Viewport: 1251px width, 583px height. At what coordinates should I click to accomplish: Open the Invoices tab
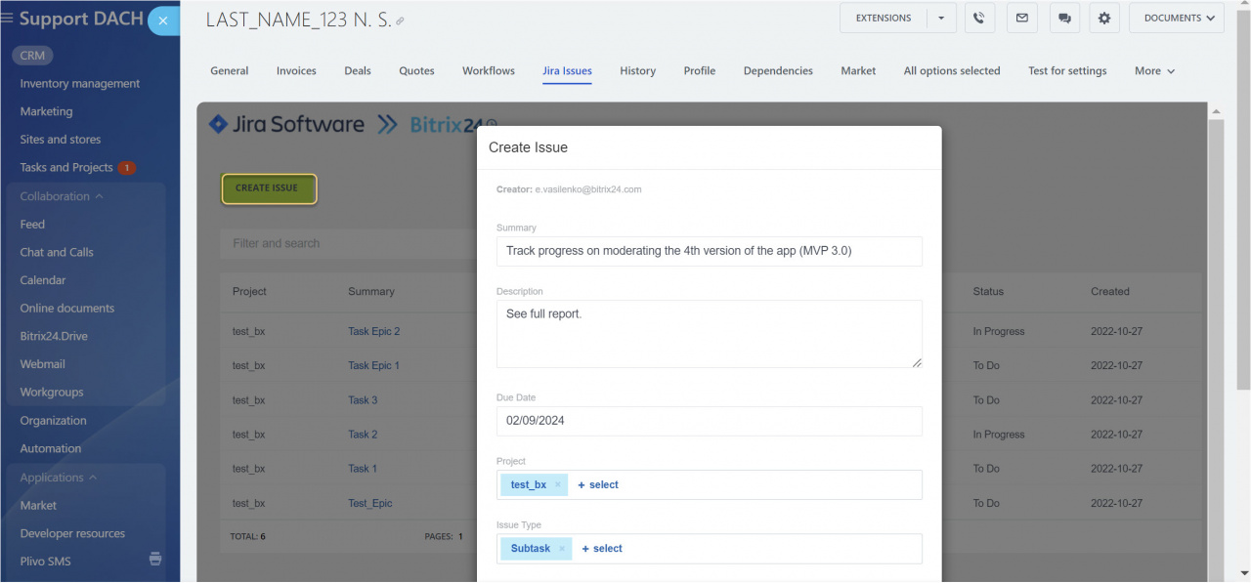tap(296, 71)
